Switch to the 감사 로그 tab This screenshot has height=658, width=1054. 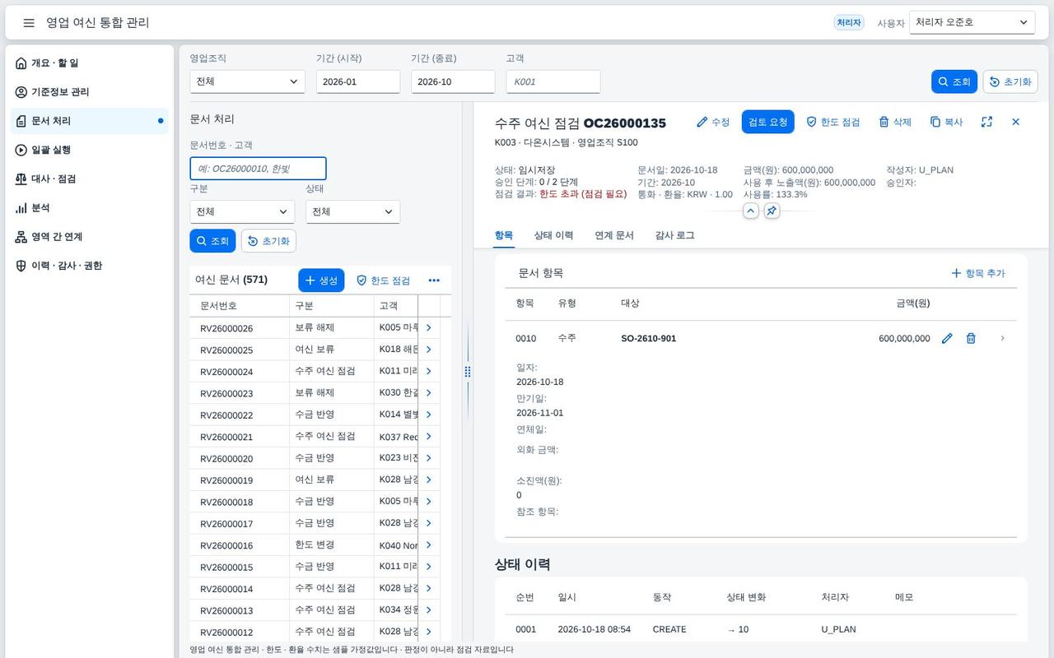tap(674, 235)
